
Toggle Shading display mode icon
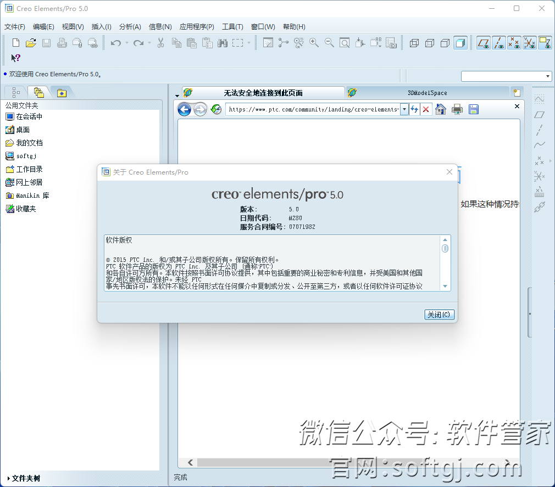[x=460, y=43]
